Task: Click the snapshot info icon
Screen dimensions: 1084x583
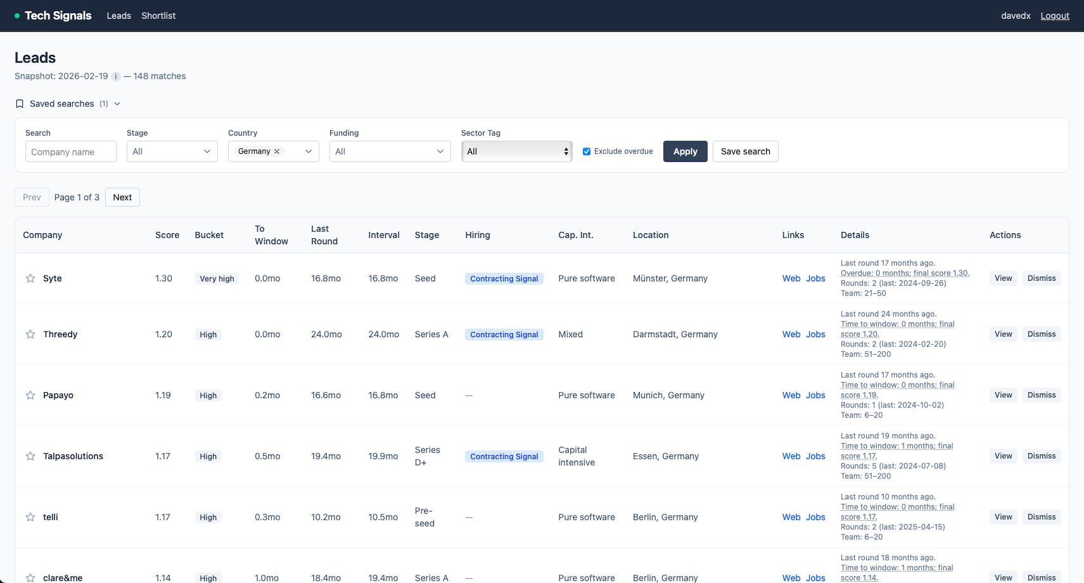Action: tap(116, 77)
